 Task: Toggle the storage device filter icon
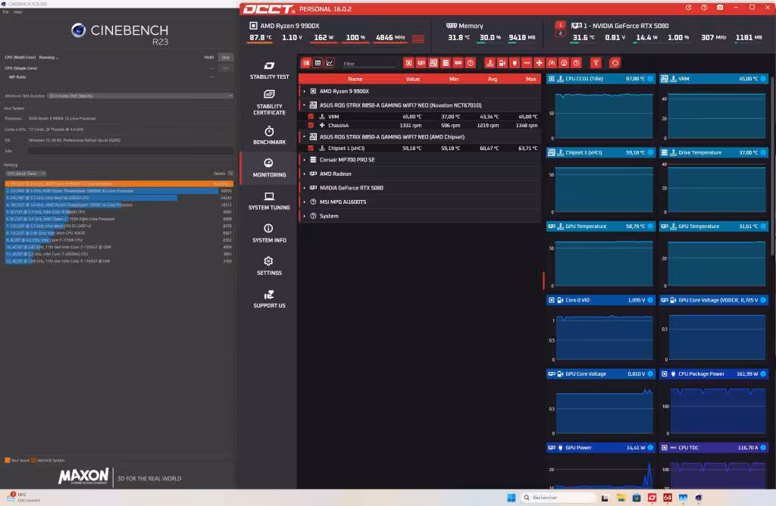click(x=446, y=63)
